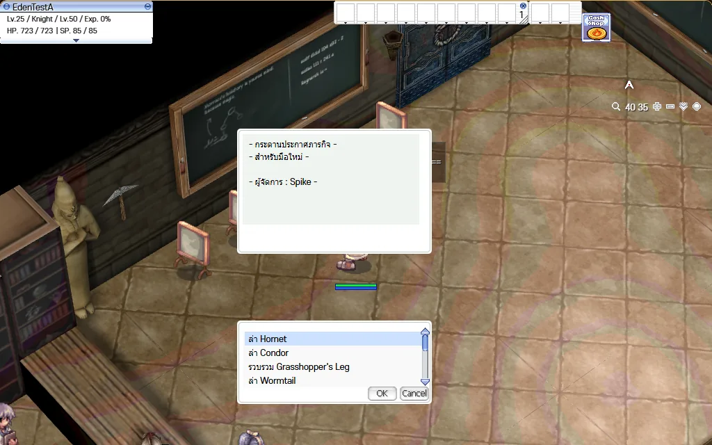Screen dimensions: 712x445
Task: Click the quest list scroll-down arrow
Action: (425, 382)
